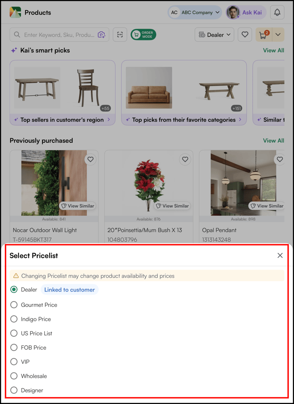294x404 pixels.
Task: Open Ask Kai assistant
Action: point(246,12)
